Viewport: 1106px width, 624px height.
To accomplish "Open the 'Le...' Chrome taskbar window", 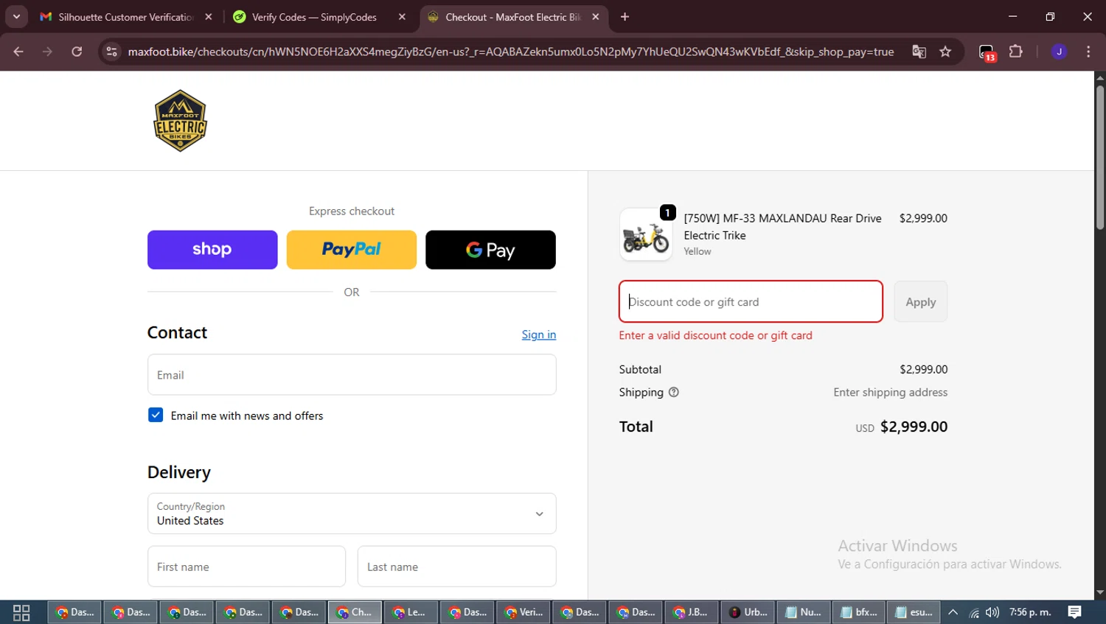I will pos(411,612).
